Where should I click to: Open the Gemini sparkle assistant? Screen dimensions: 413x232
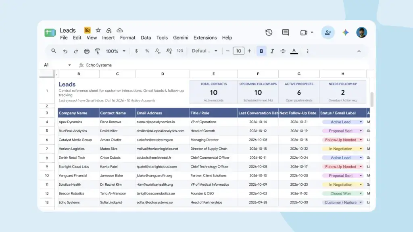click(345, 32)
